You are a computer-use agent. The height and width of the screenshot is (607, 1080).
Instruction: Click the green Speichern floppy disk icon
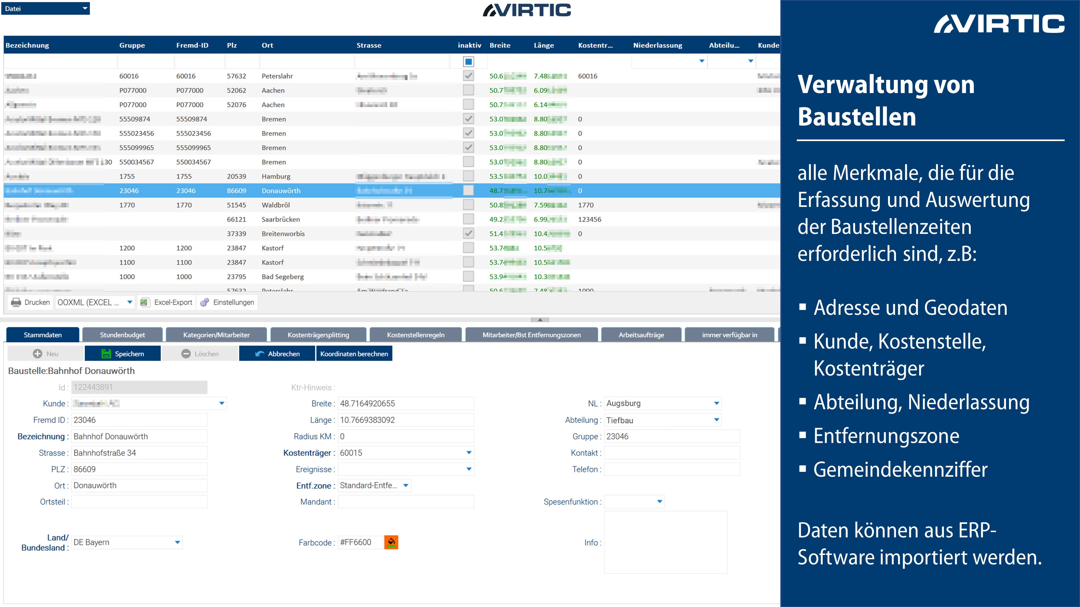click(x=106, y=354)
